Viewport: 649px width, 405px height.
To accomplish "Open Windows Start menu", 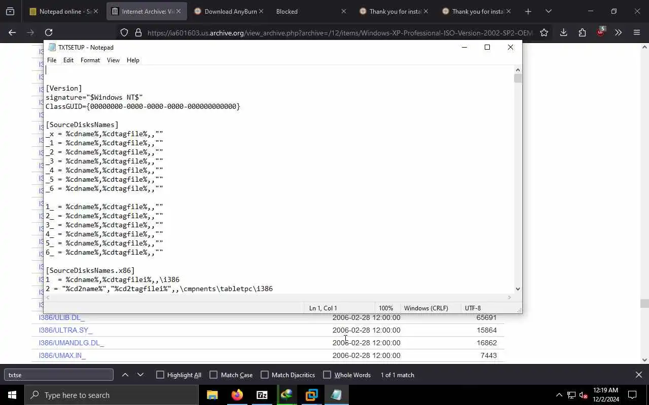I will click(12, 395).
